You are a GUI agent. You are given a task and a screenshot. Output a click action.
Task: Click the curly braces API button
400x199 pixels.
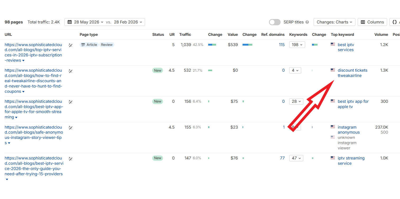[x=395, y=22]
